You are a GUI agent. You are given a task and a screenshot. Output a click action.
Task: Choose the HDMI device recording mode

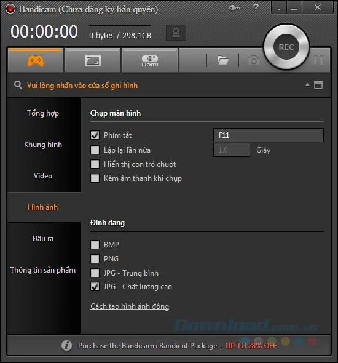tap(150, 61)
